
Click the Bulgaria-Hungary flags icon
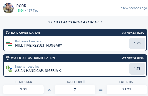(9, 44)
